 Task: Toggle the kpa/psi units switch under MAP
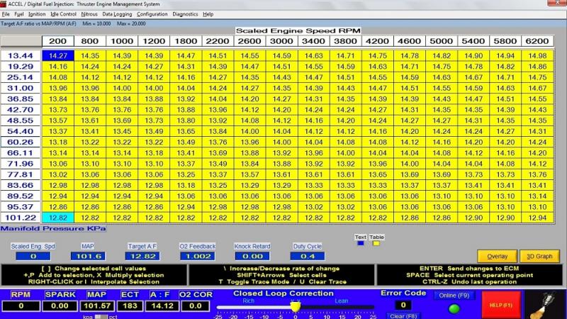101,317
